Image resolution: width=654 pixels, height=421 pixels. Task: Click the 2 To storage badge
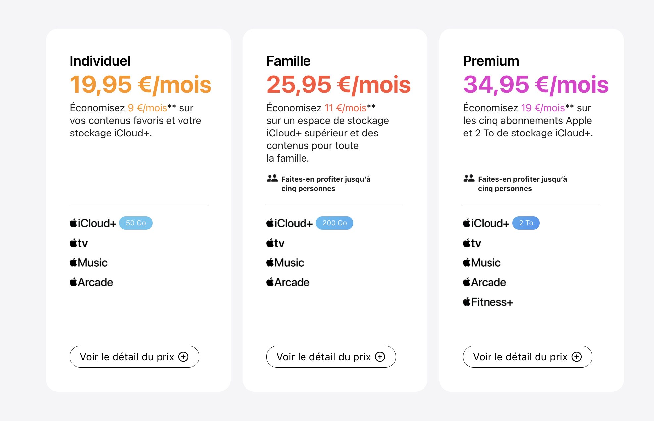click(526, 223)
